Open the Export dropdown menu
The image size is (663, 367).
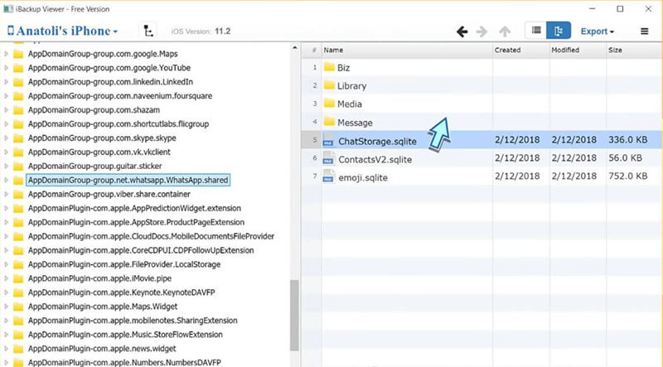(597, 31)
